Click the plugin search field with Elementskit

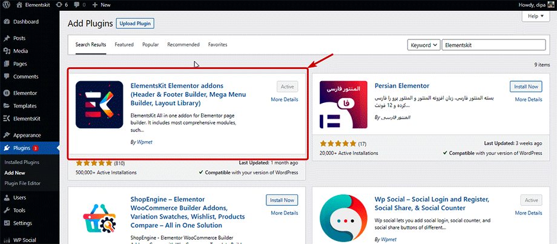[x=494, y=45]
